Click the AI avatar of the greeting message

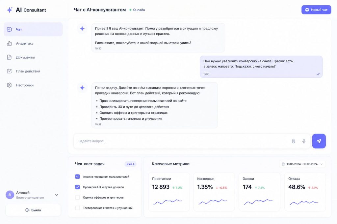pyautogui.click(x=82, y=29)
